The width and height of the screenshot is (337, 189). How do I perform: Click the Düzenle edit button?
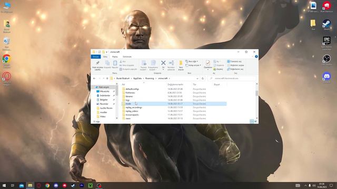pos(219,65)
